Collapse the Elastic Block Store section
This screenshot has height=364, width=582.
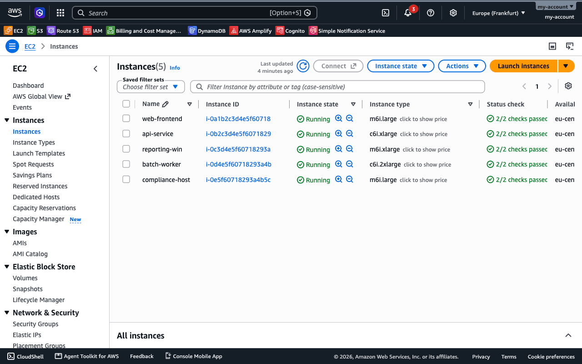(x=7, y=267)
